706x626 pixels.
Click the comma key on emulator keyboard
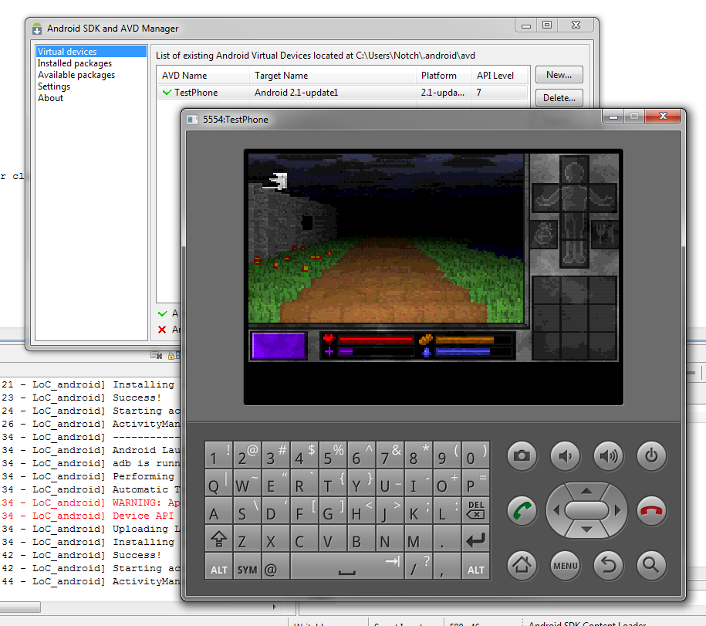point(447,566)
